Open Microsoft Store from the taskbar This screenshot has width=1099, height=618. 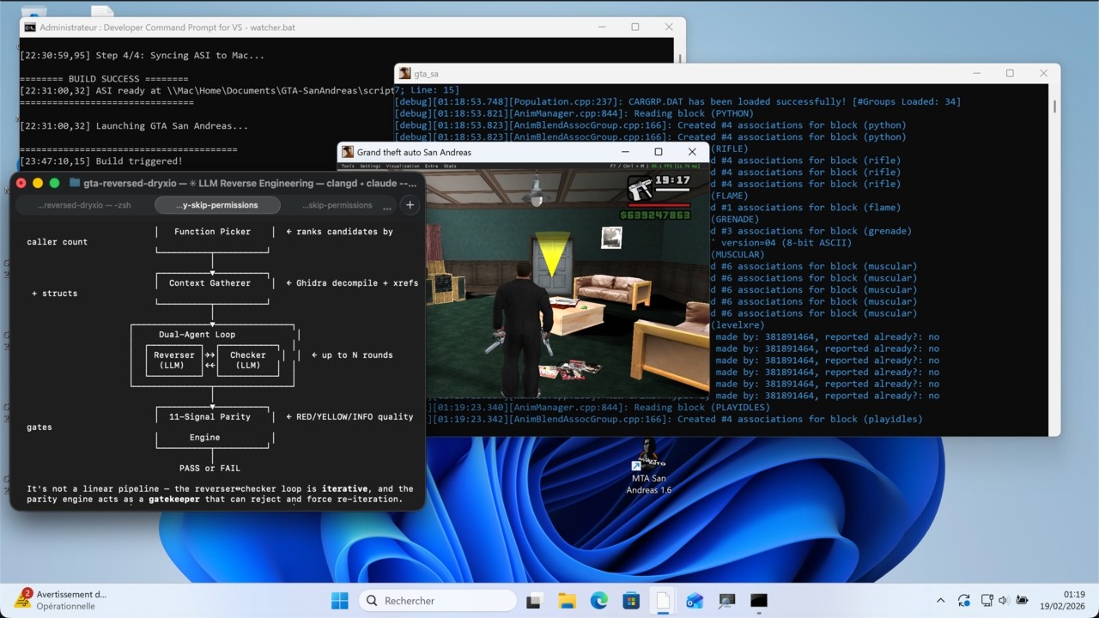631,601
